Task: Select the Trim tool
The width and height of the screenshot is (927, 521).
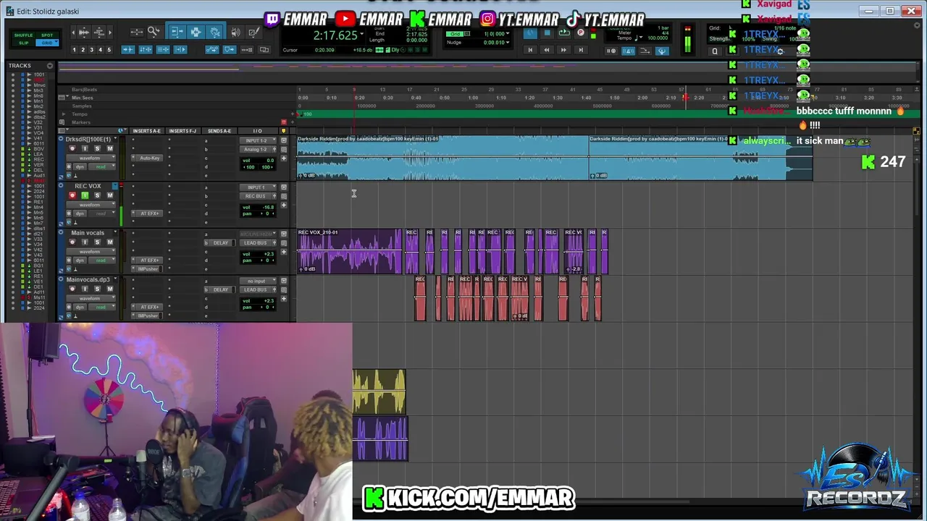Action: pos(177,32)
